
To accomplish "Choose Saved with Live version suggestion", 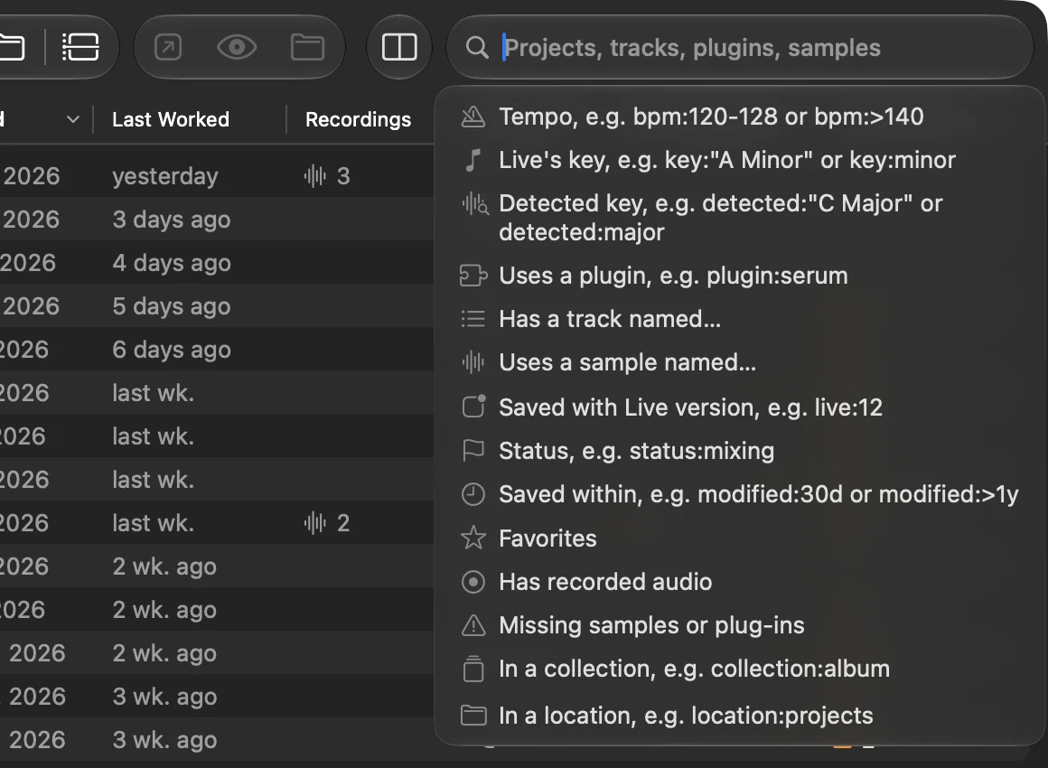I will [x=739, y=407].
